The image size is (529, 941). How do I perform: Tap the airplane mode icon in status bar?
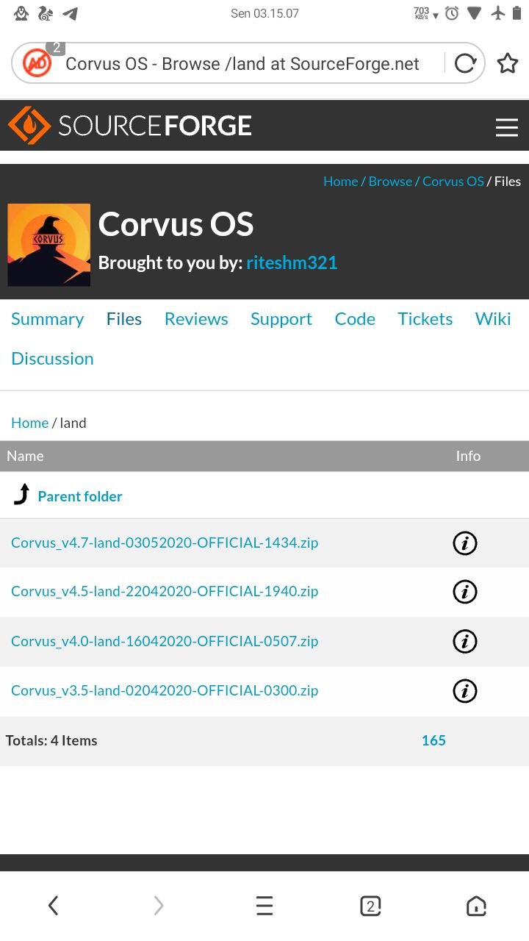[x=497, y=13]
